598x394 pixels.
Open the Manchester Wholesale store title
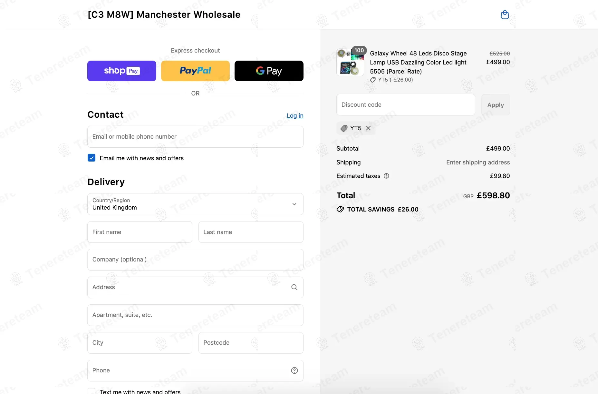pos(164,15)
